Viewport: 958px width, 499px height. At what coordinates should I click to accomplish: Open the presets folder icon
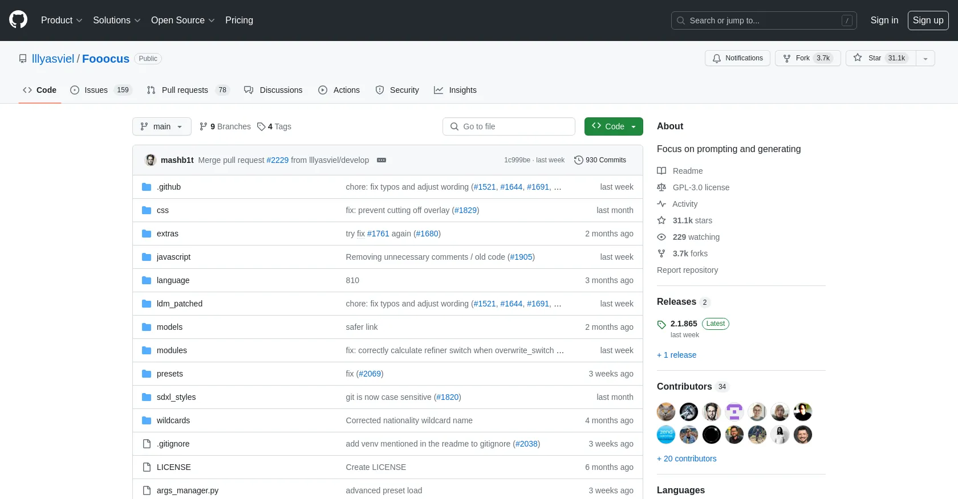click(x=147, y=374)
